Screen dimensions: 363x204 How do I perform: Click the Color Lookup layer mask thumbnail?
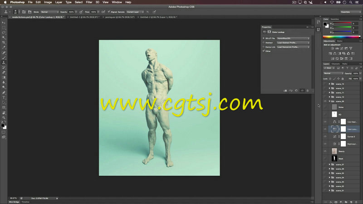click(343, 129)
